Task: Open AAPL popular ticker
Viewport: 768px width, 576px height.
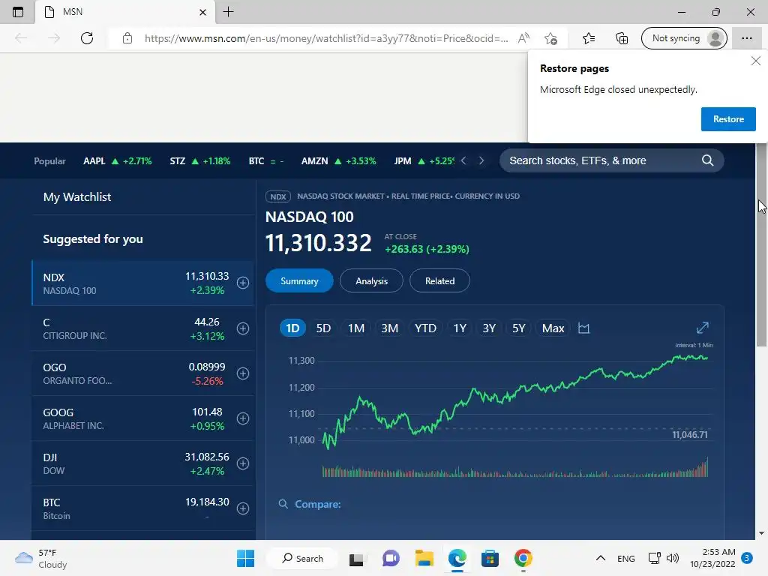Action: coord(118,160)
